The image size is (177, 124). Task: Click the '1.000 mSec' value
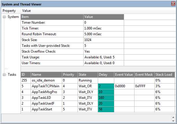pyautogui.click(x=93, y=28)
